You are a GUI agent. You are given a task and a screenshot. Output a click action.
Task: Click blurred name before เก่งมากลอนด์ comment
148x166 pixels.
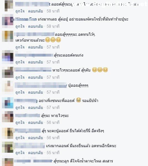pos(30,145)
